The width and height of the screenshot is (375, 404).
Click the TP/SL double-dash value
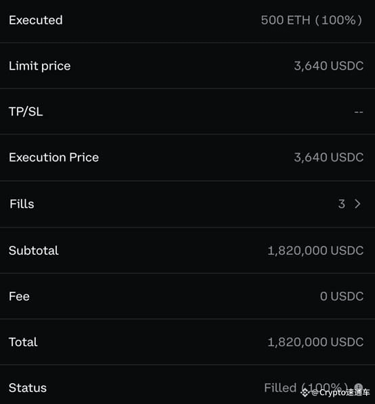tap(359, 112)
